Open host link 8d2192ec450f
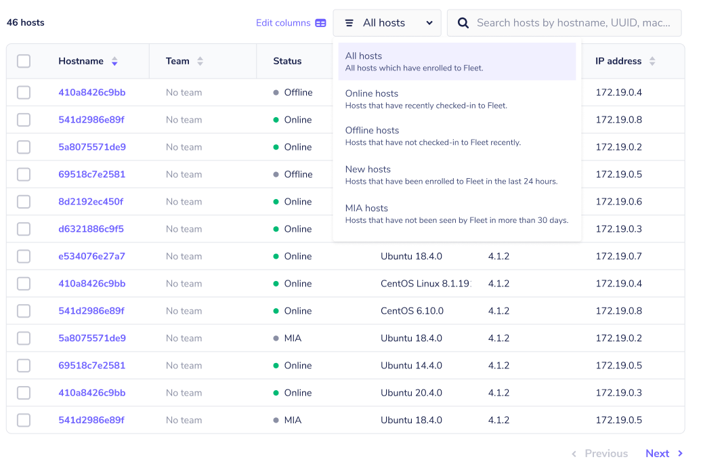The height and width of the screenshot is (468, 701). [91, 202]
